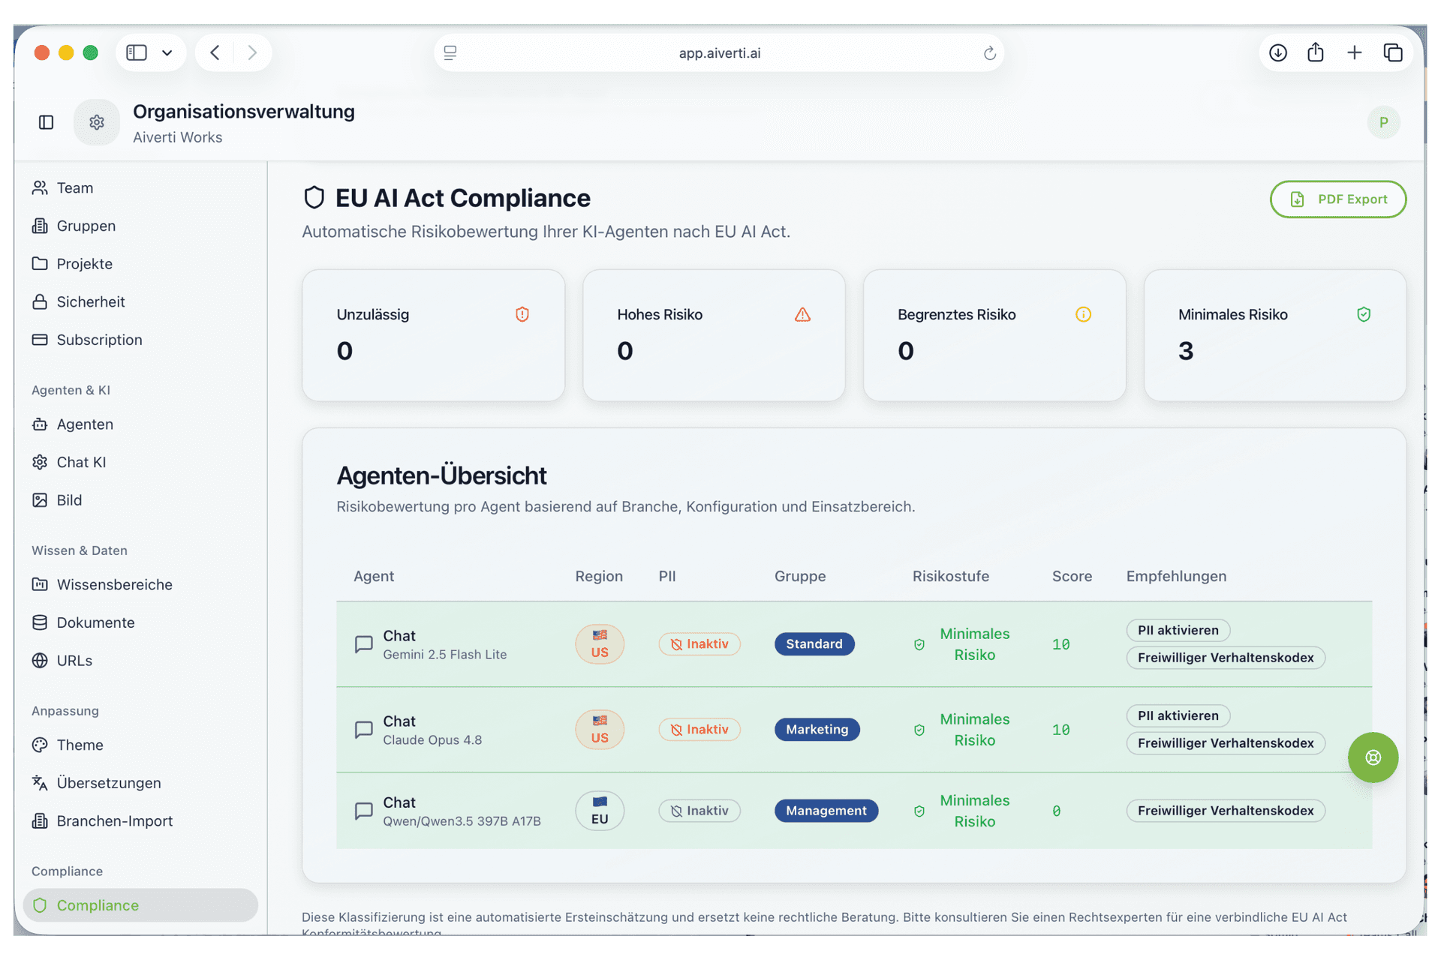Click the info icon on Begrenztes Risiko card

point(1083,314)
